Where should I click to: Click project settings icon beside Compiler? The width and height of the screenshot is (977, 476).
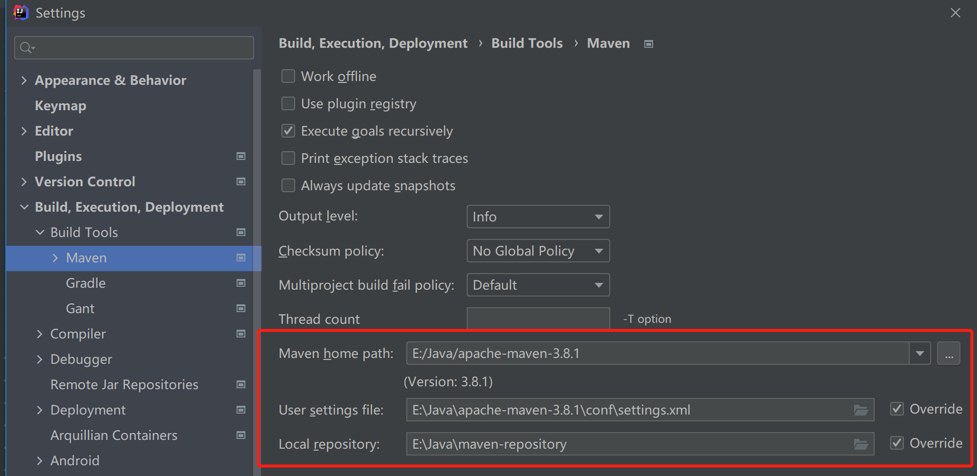240,334
